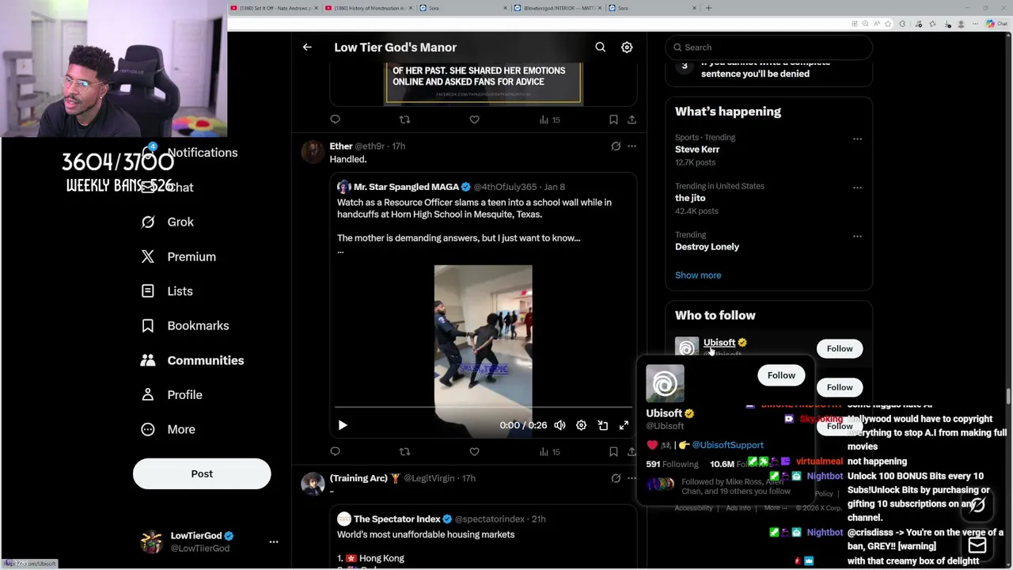This screenshot has width=1013, height=570.
Task: Seek on the video progress bar
Action: click(483, 408)
